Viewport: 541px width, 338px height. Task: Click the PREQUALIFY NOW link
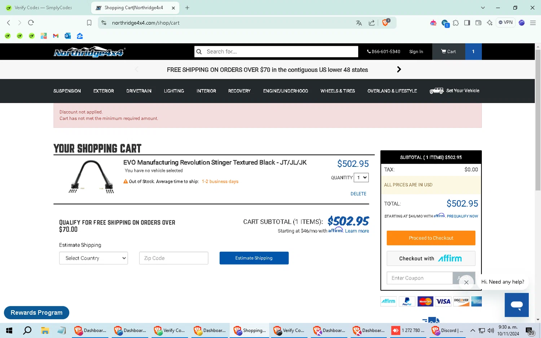pyautogui.click(x=462, y=216)
